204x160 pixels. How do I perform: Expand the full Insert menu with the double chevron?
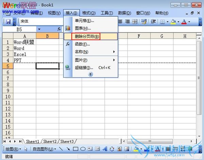pos(90,74)
